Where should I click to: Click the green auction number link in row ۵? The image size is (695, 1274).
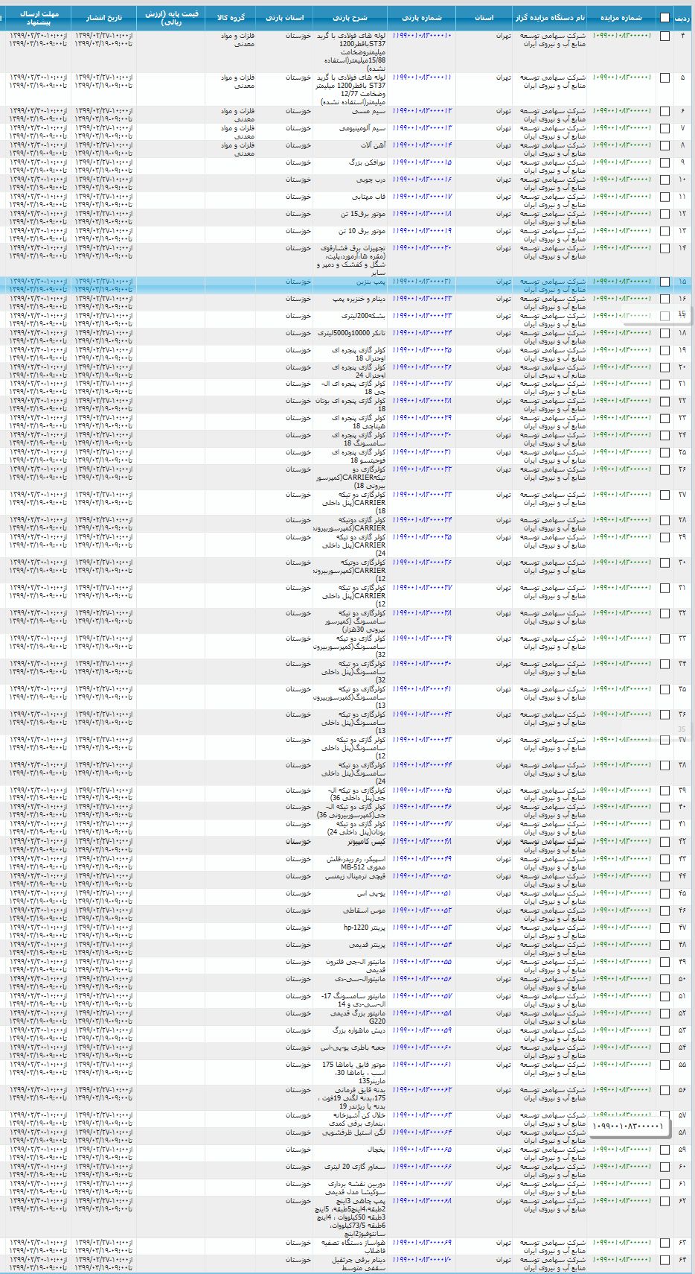click(622, 77)
